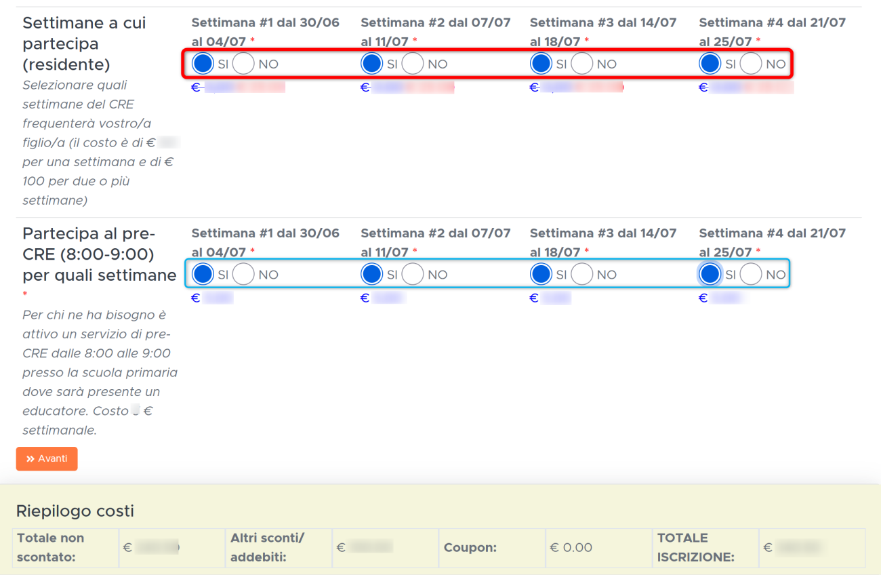
Task: Choose NO for pre-CRE Settimana #2
Action: click(413, 275)
